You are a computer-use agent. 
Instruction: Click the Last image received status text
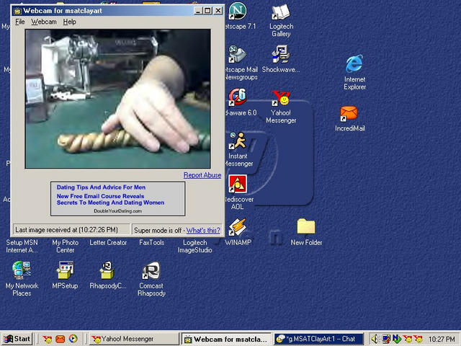point(66,230)
